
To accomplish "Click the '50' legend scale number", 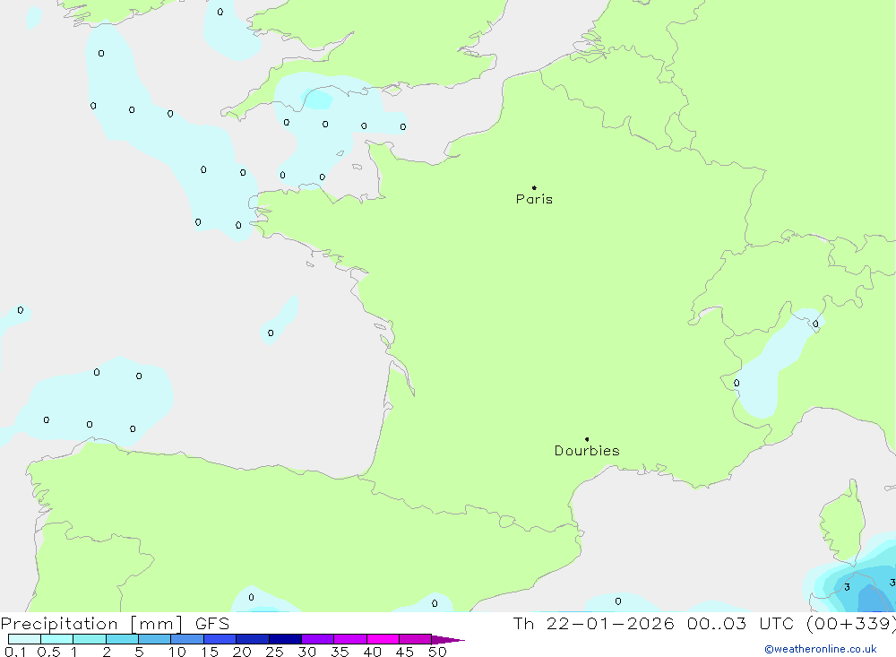I will (x=437, y=652).
